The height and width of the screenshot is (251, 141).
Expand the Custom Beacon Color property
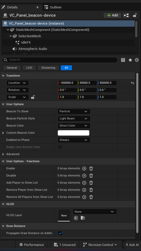[3, 133]
